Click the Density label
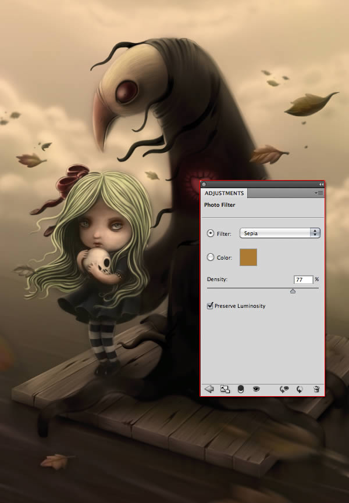 (217, 279)
